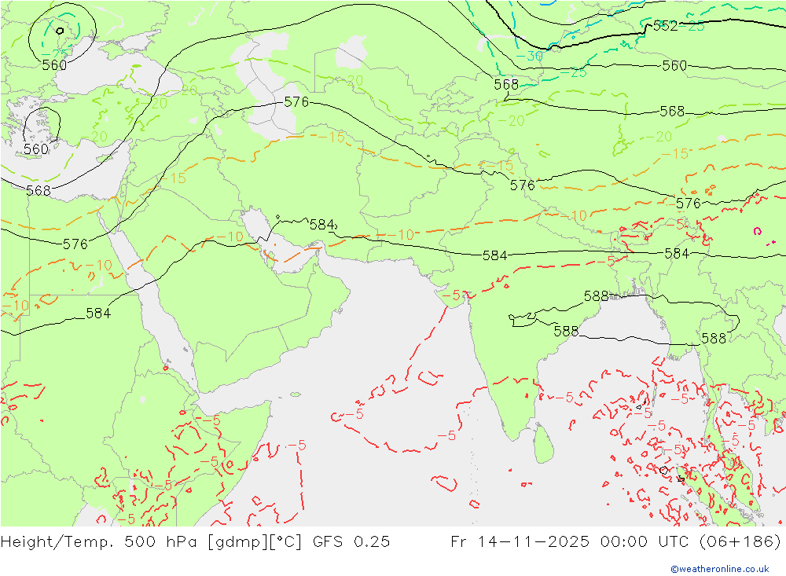Viewport: 786px width, 576px height.
Task: Open the weatheronline.co.uk copyright link
Action: point(720,569)
